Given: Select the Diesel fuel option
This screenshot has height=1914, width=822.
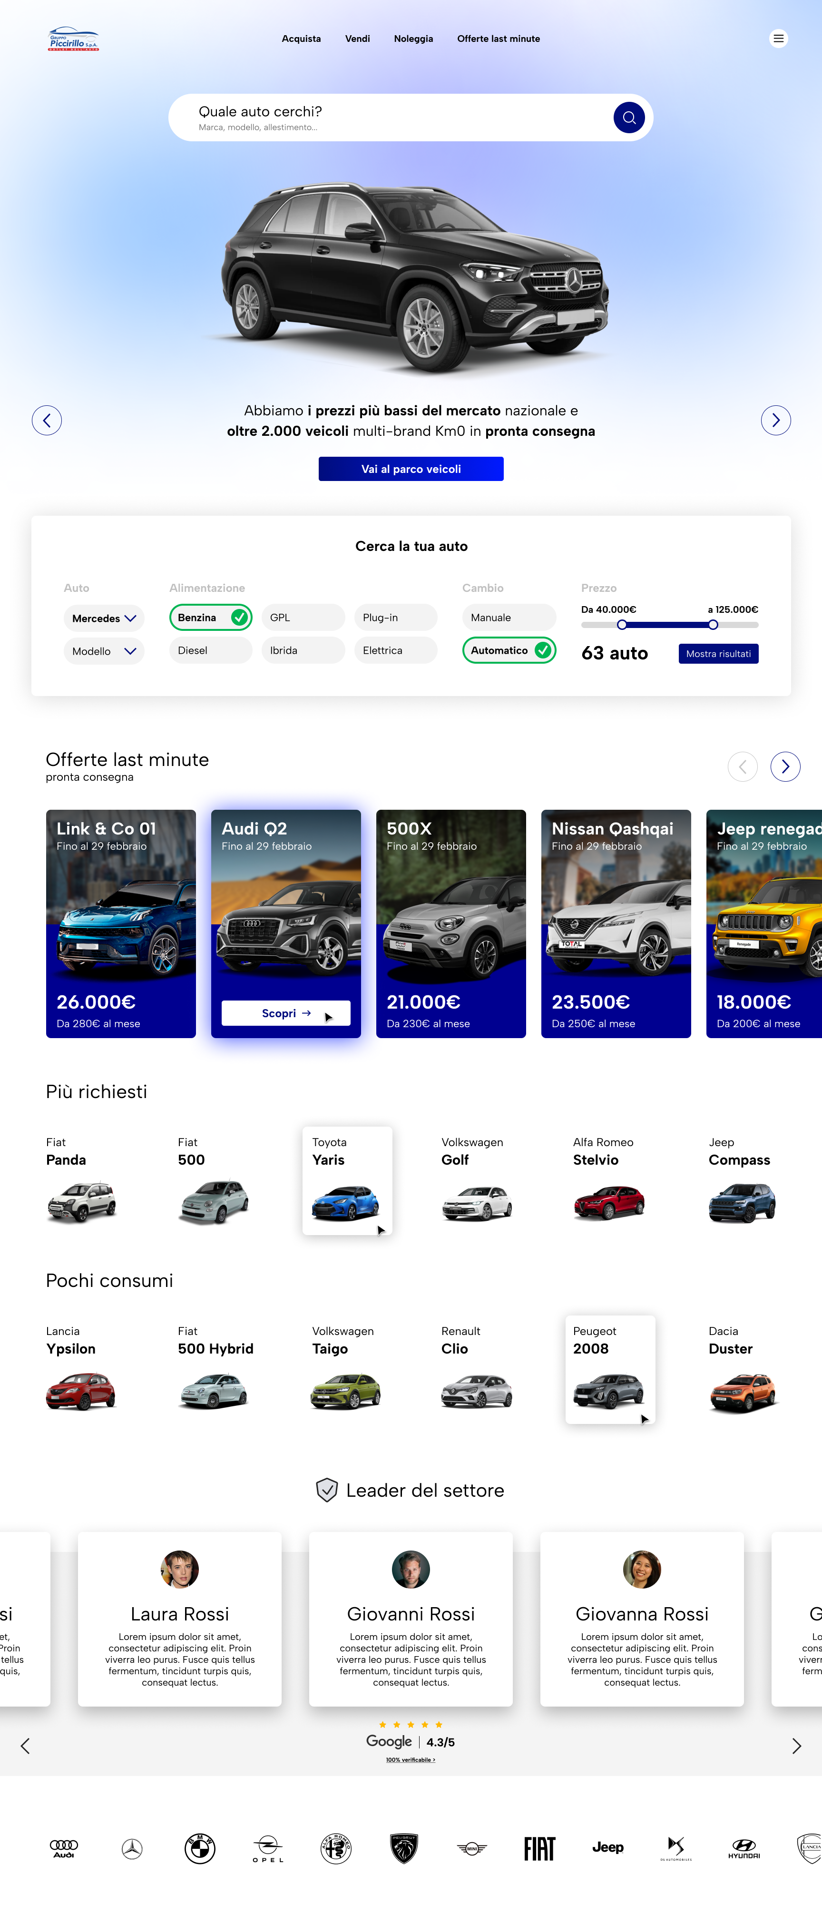Looking at the screenshot, I should pos(211,650).
